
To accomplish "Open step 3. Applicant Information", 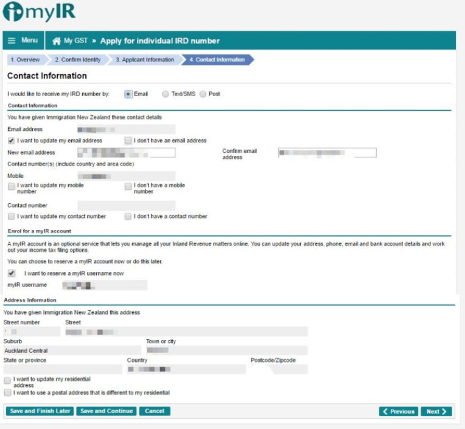I will point(145,60).
